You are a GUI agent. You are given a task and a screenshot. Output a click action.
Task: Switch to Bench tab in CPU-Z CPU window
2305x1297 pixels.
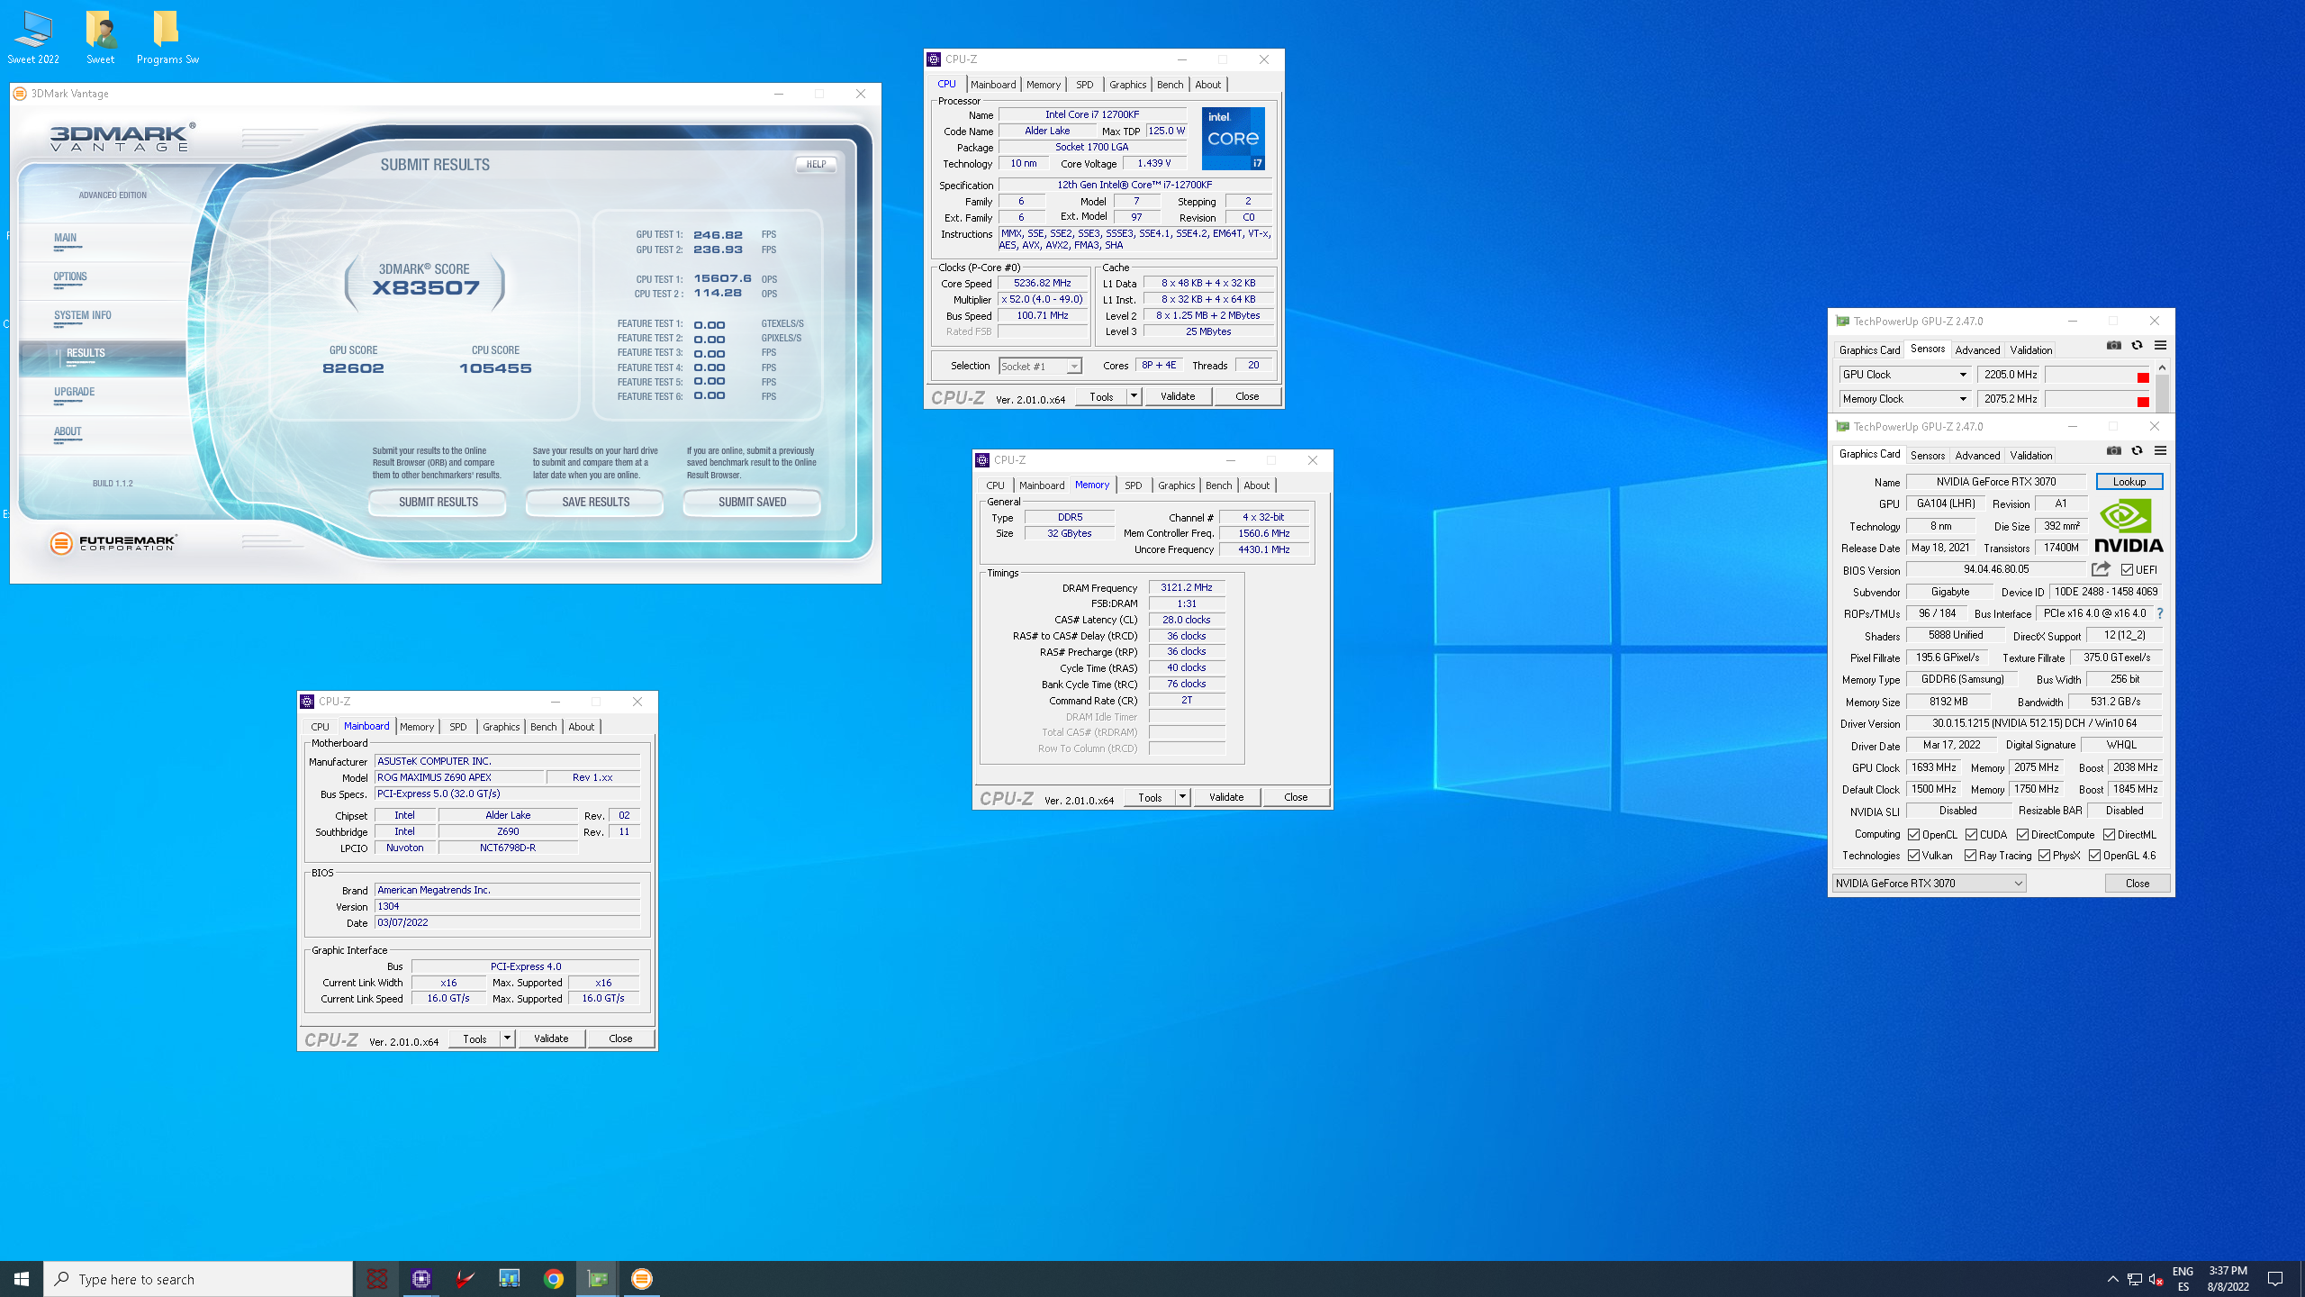tap(1170, 85)
